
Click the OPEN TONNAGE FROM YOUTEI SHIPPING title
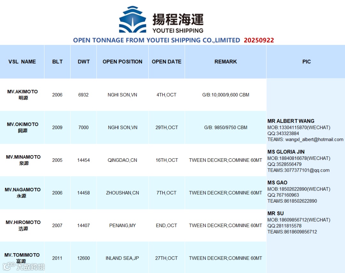click(157, 40)
